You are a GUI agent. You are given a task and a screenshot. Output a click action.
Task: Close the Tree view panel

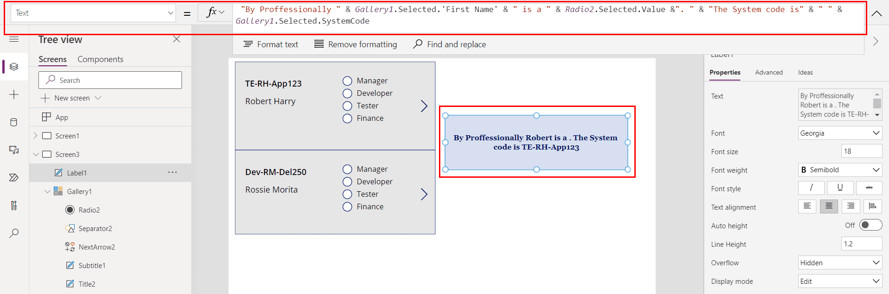(x=176, y=39)
